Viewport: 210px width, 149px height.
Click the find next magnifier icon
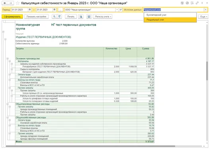pyautogui.click(x=59, y=16)
